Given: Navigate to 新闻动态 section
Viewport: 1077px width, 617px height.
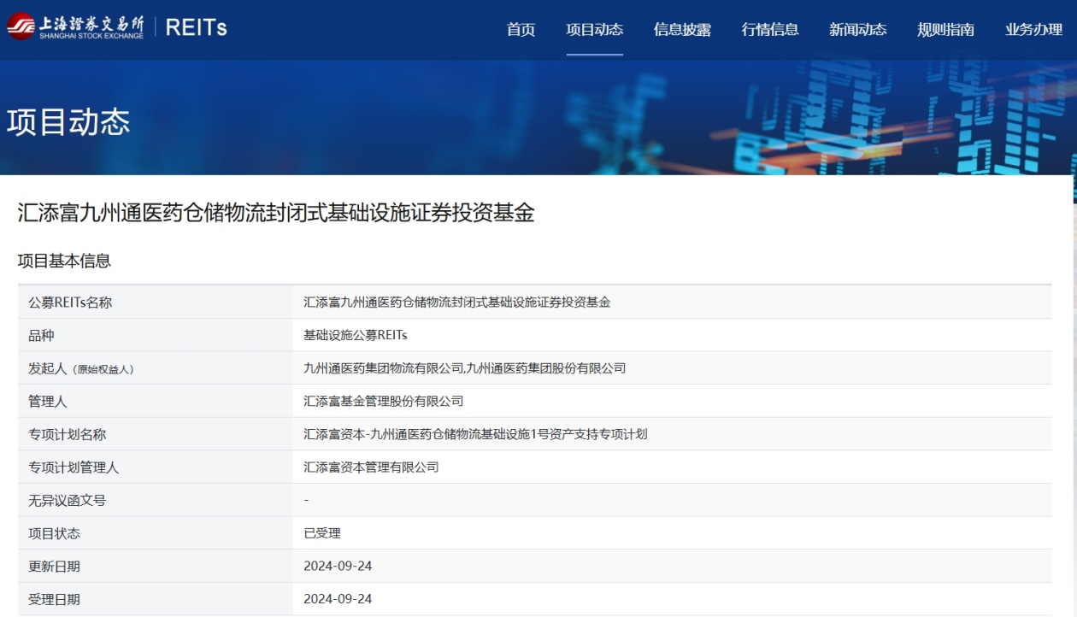Looking at the screenshot, I should click(x=857, y=30).
